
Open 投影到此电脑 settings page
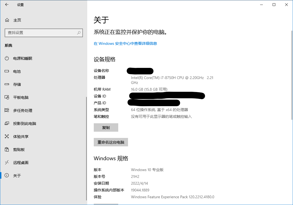pyautogui.click(x=43, y=124)
